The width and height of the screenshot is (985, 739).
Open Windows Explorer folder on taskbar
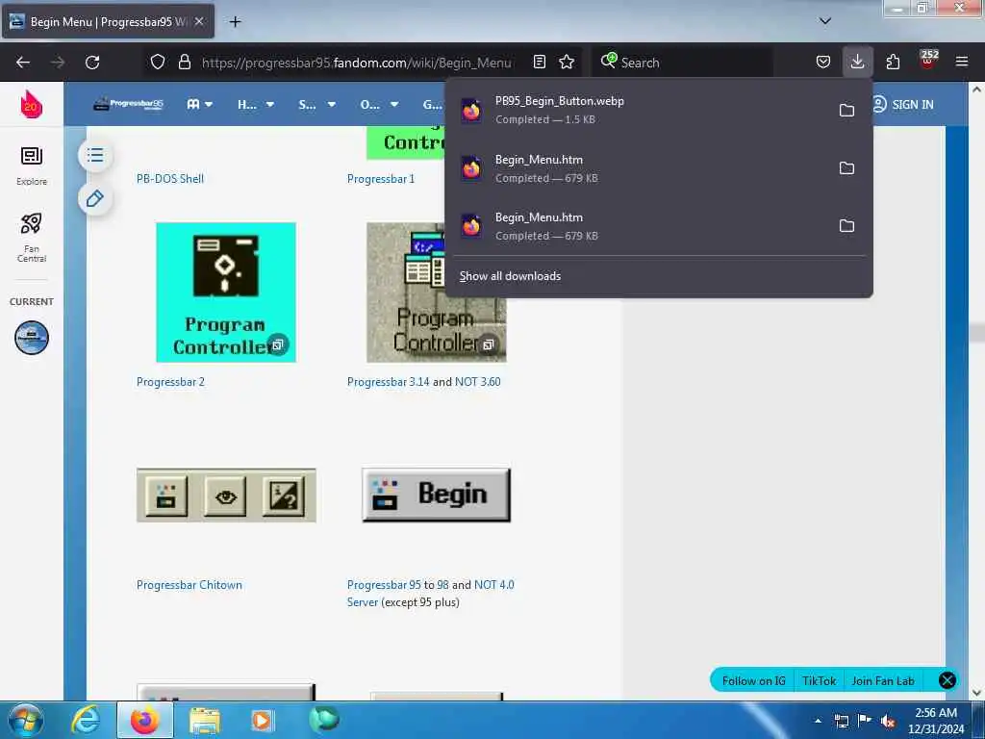point(205,720)
